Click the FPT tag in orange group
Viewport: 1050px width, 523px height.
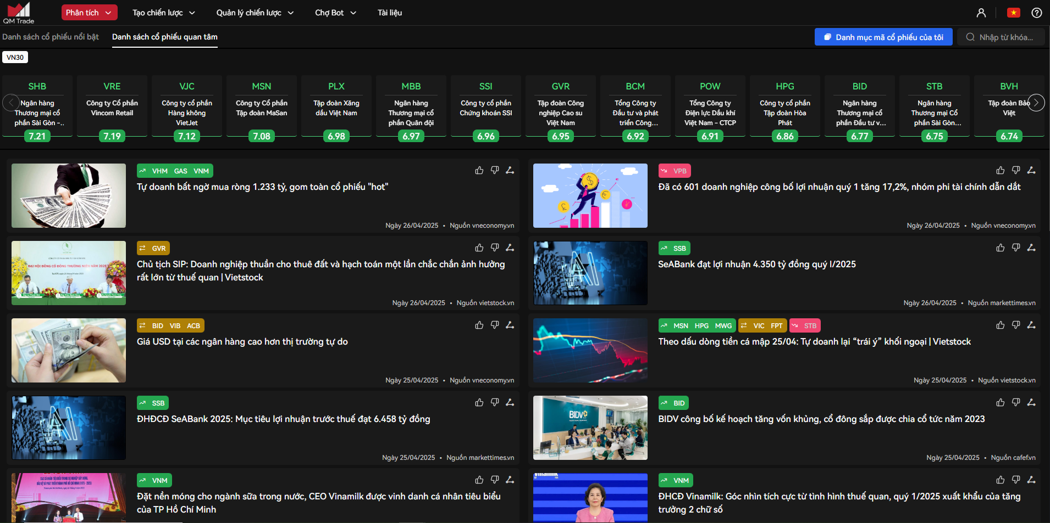tap(776, 325)
